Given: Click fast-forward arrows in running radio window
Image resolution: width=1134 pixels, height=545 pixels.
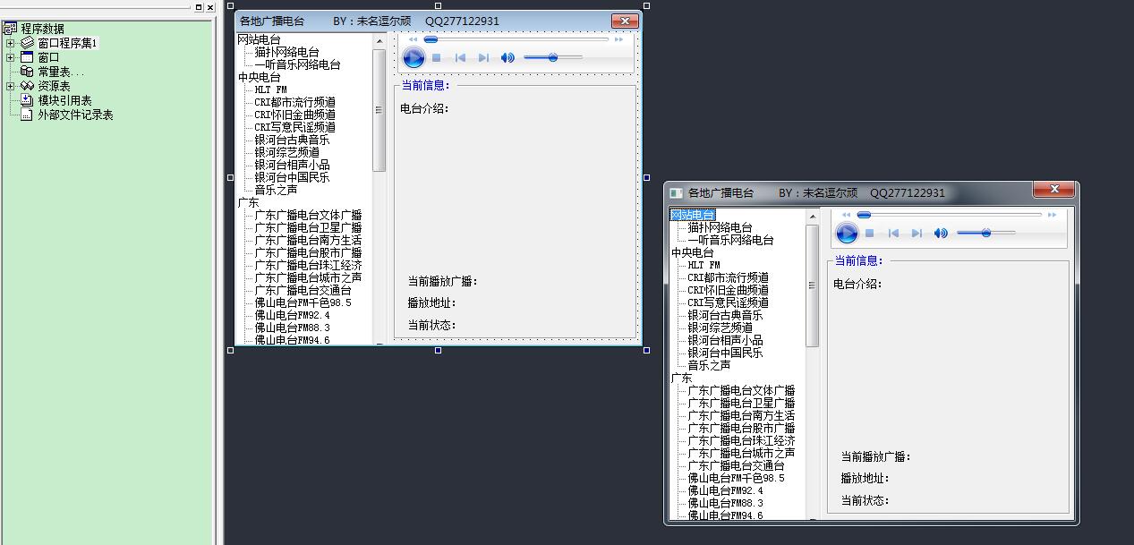Looking at the screenshot, I should tap(1053, 215).
